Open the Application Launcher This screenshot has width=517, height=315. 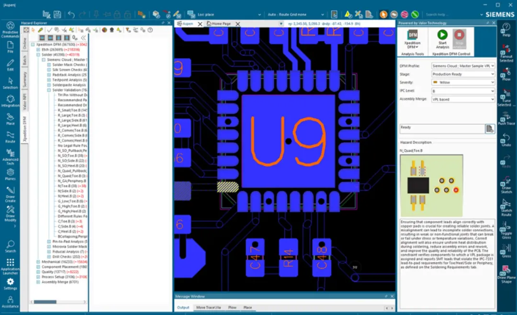[x=10, y=267]
